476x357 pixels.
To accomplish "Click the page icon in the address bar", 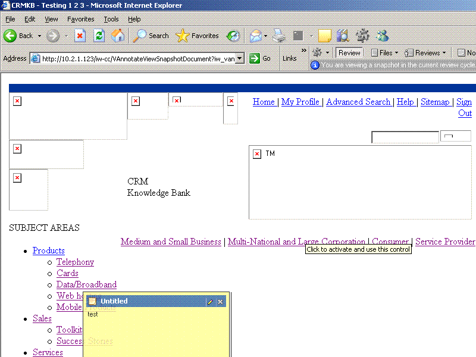I will coord(36,58).
